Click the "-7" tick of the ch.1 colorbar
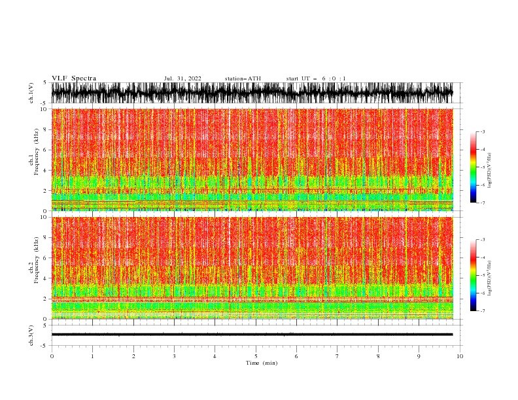The height and width of the screenshot is (400, 518). [x=482, y=203]
